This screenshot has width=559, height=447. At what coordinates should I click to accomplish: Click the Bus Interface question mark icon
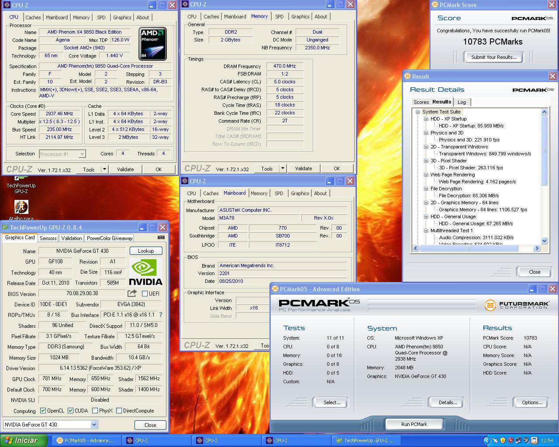tap(160, 314)
